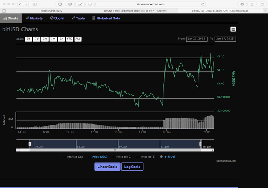Open the Historical Data tab

coord(106,18)
